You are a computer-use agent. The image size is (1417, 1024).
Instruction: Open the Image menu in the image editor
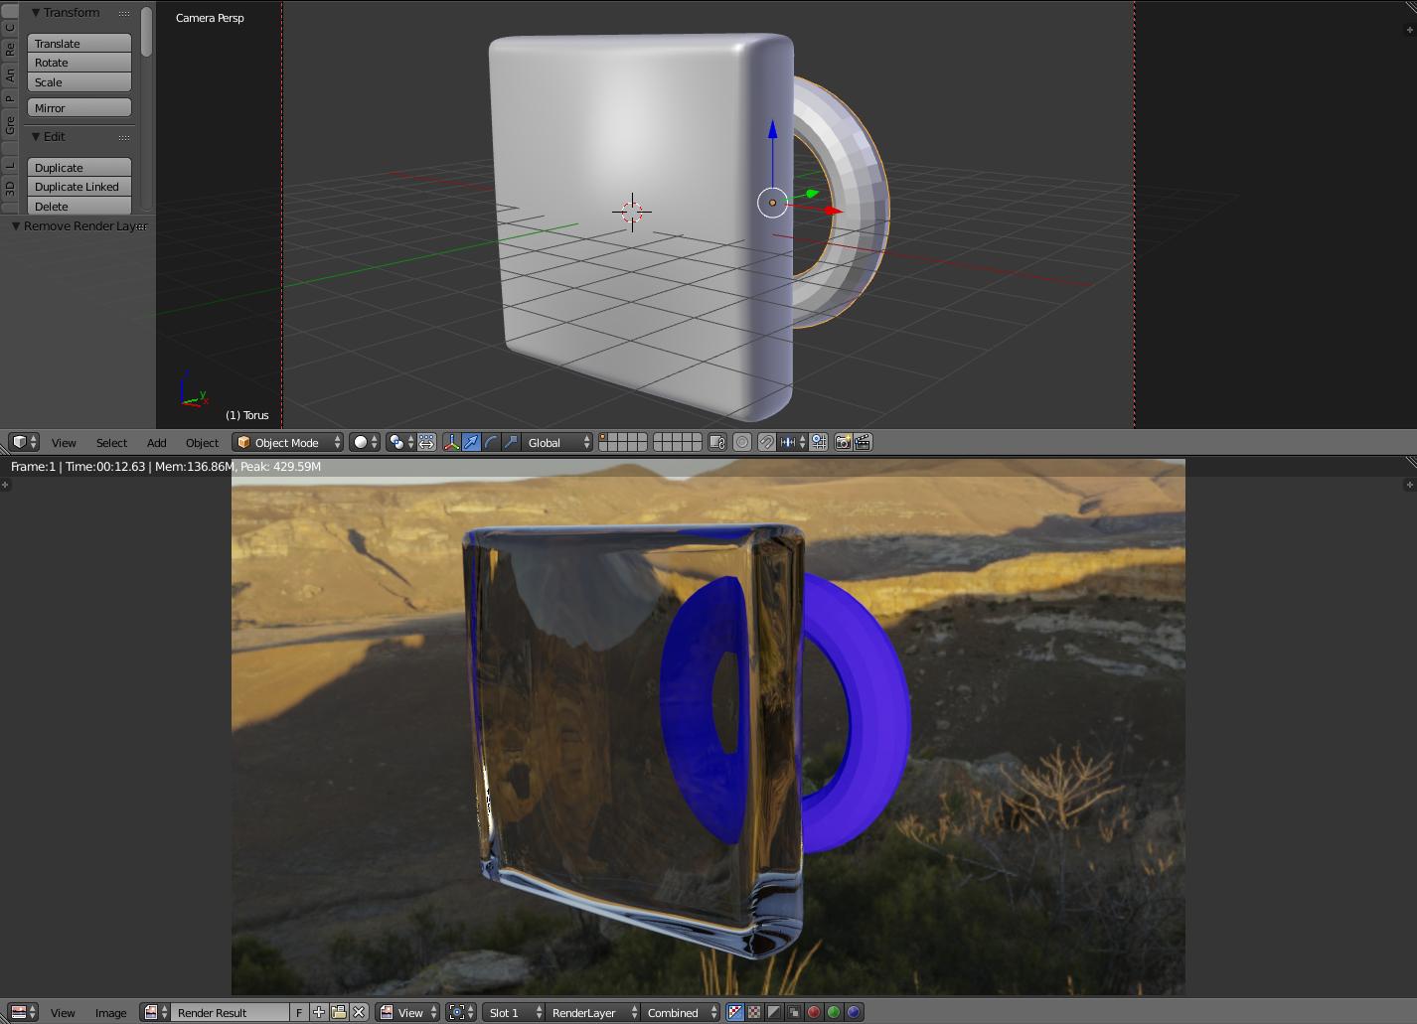[110, 1012]
